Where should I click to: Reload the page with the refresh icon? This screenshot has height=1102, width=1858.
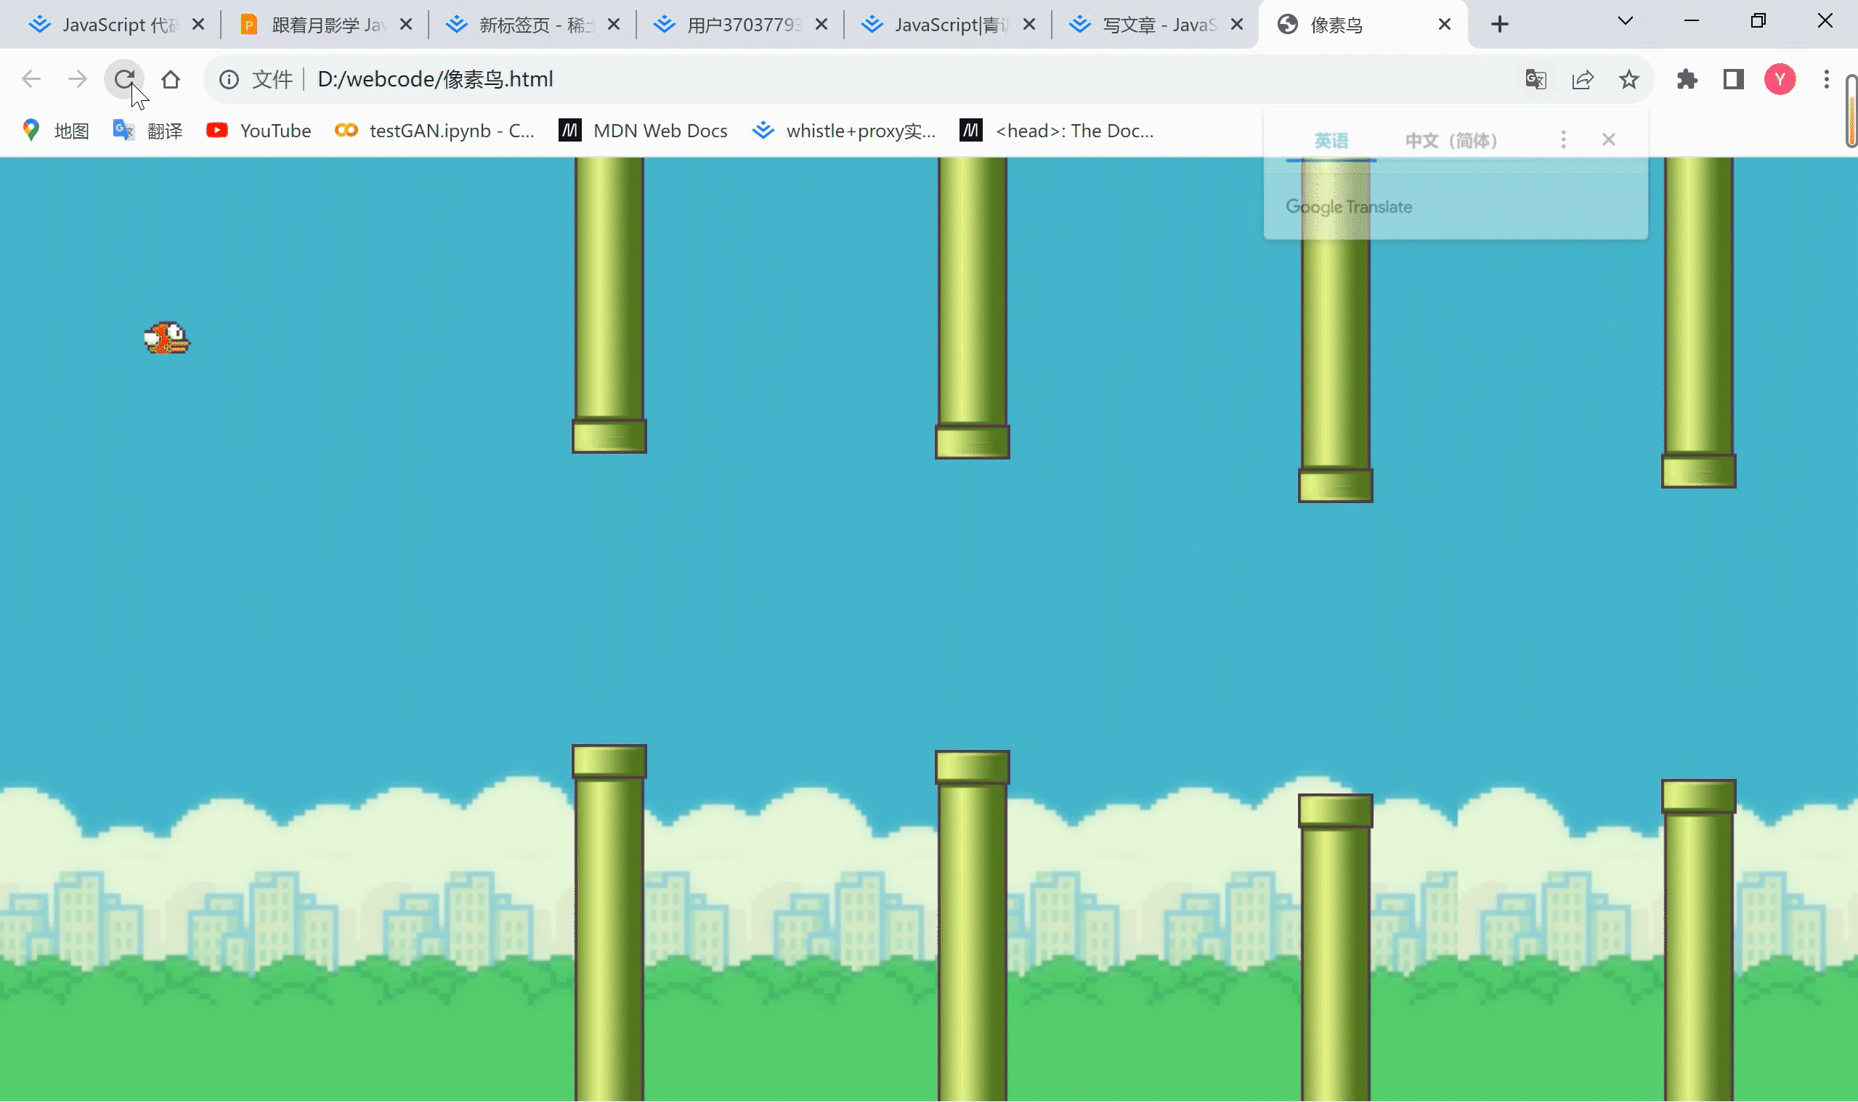coord(124,78)
